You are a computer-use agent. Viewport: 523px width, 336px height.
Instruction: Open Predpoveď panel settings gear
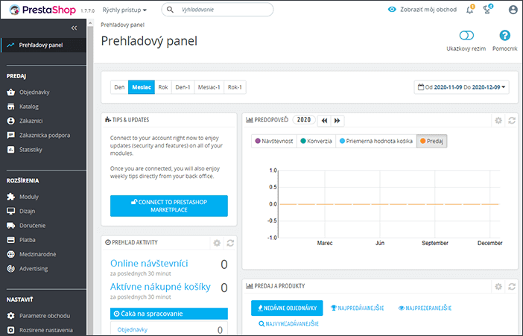[x=498, y=120]
